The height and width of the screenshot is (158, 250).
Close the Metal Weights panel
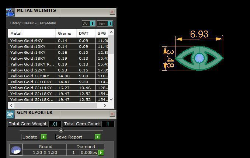tap(112, 12)
